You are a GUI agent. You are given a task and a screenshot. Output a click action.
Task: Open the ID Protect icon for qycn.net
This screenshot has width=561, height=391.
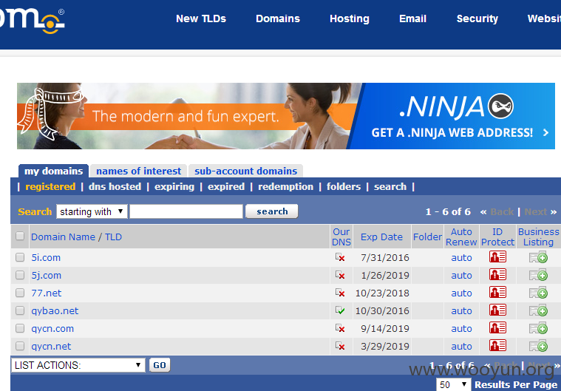coord(497,346)
